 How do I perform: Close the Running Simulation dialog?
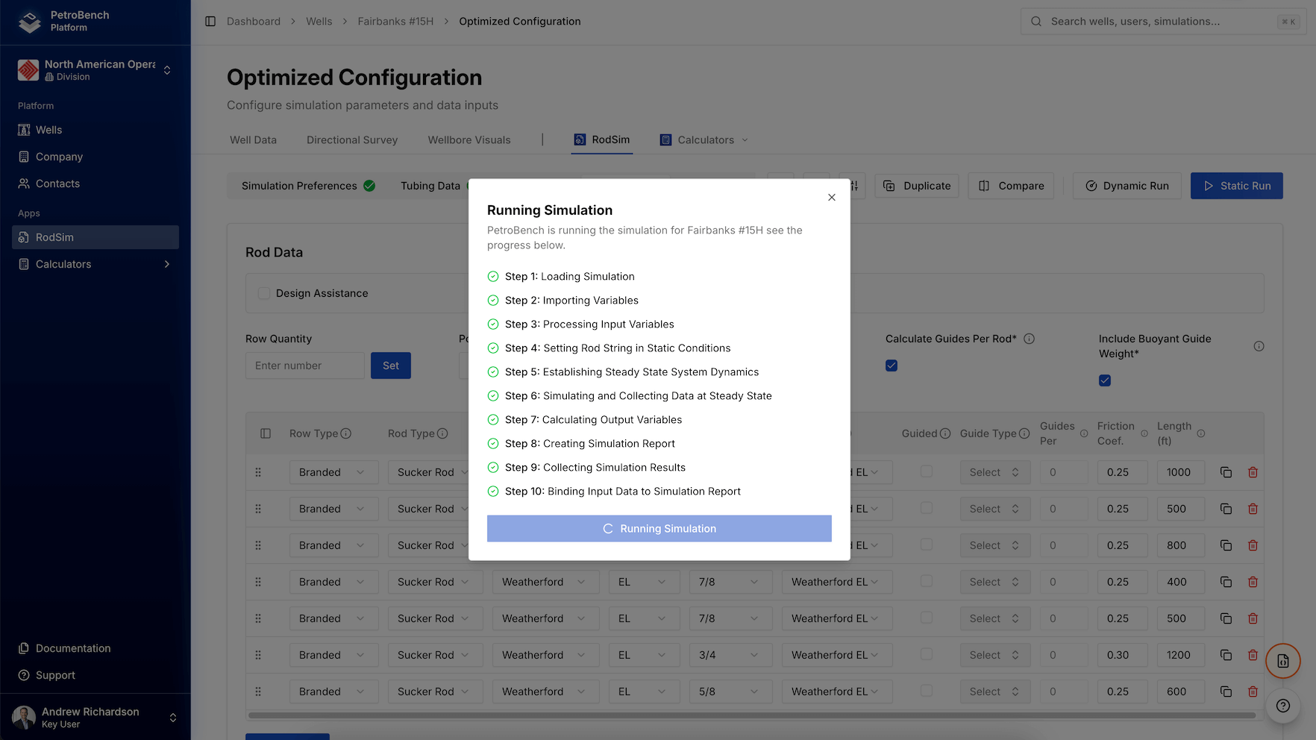[x=831, y=198]
